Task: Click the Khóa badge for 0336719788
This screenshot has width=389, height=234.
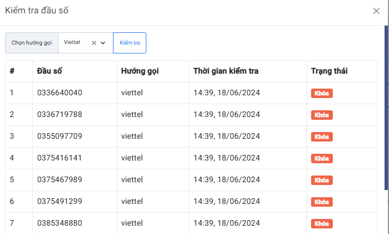Action: pos(322,115)
